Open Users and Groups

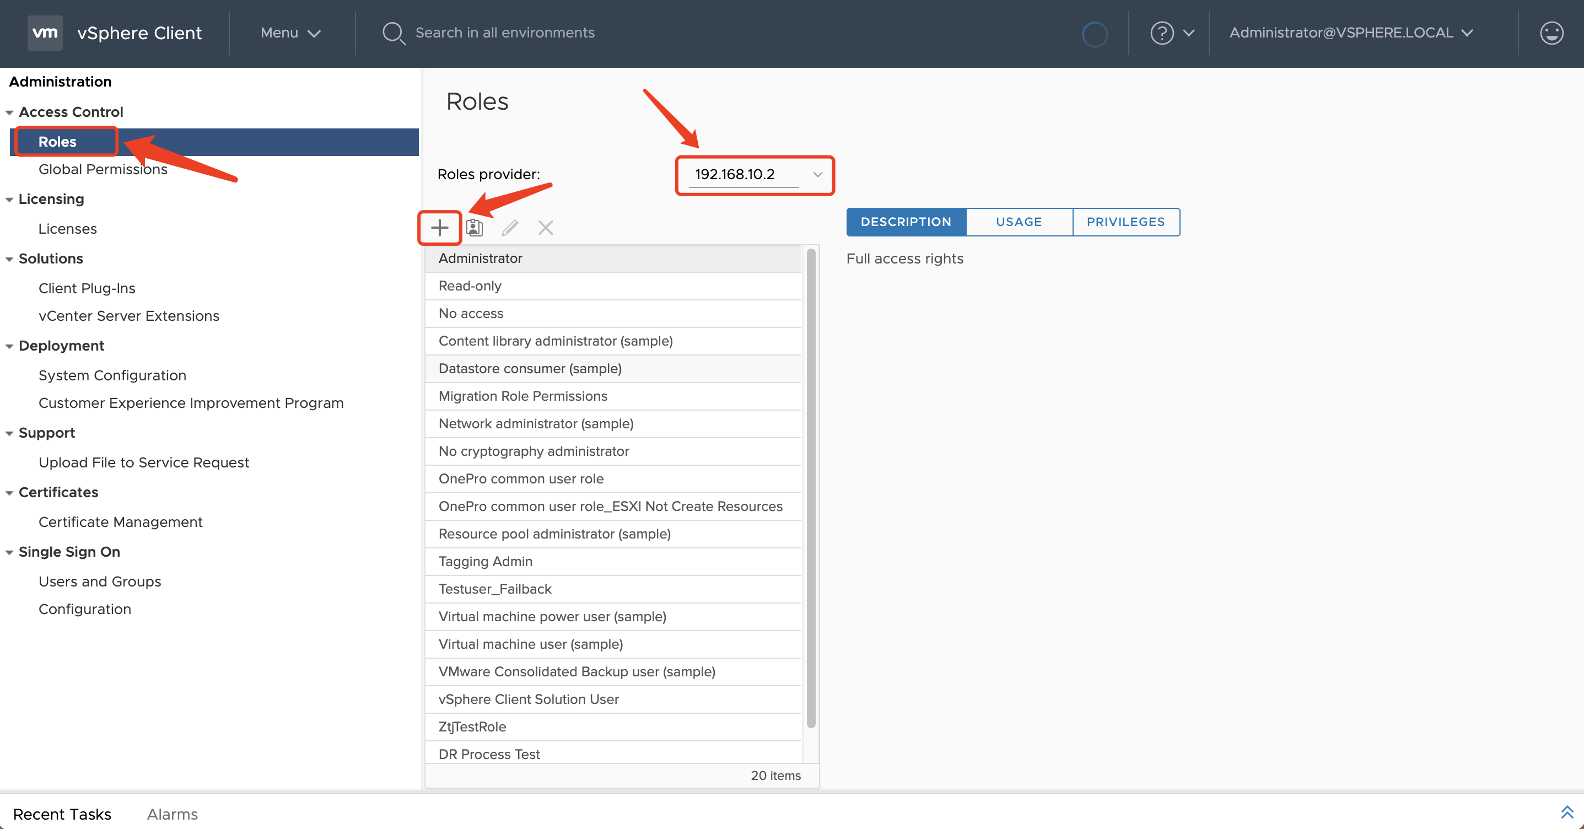click(100, 582)
